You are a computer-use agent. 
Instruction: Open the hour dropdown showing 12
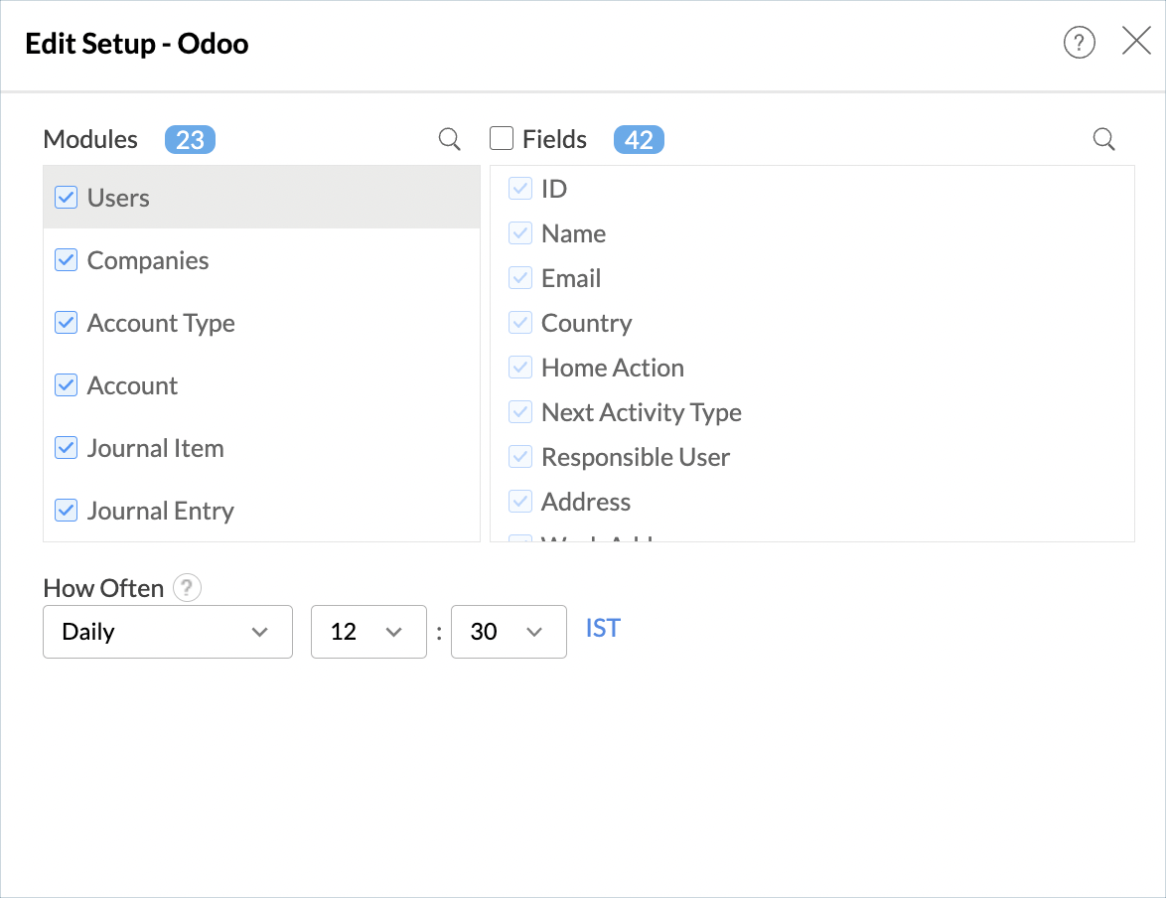pos(368,632)
